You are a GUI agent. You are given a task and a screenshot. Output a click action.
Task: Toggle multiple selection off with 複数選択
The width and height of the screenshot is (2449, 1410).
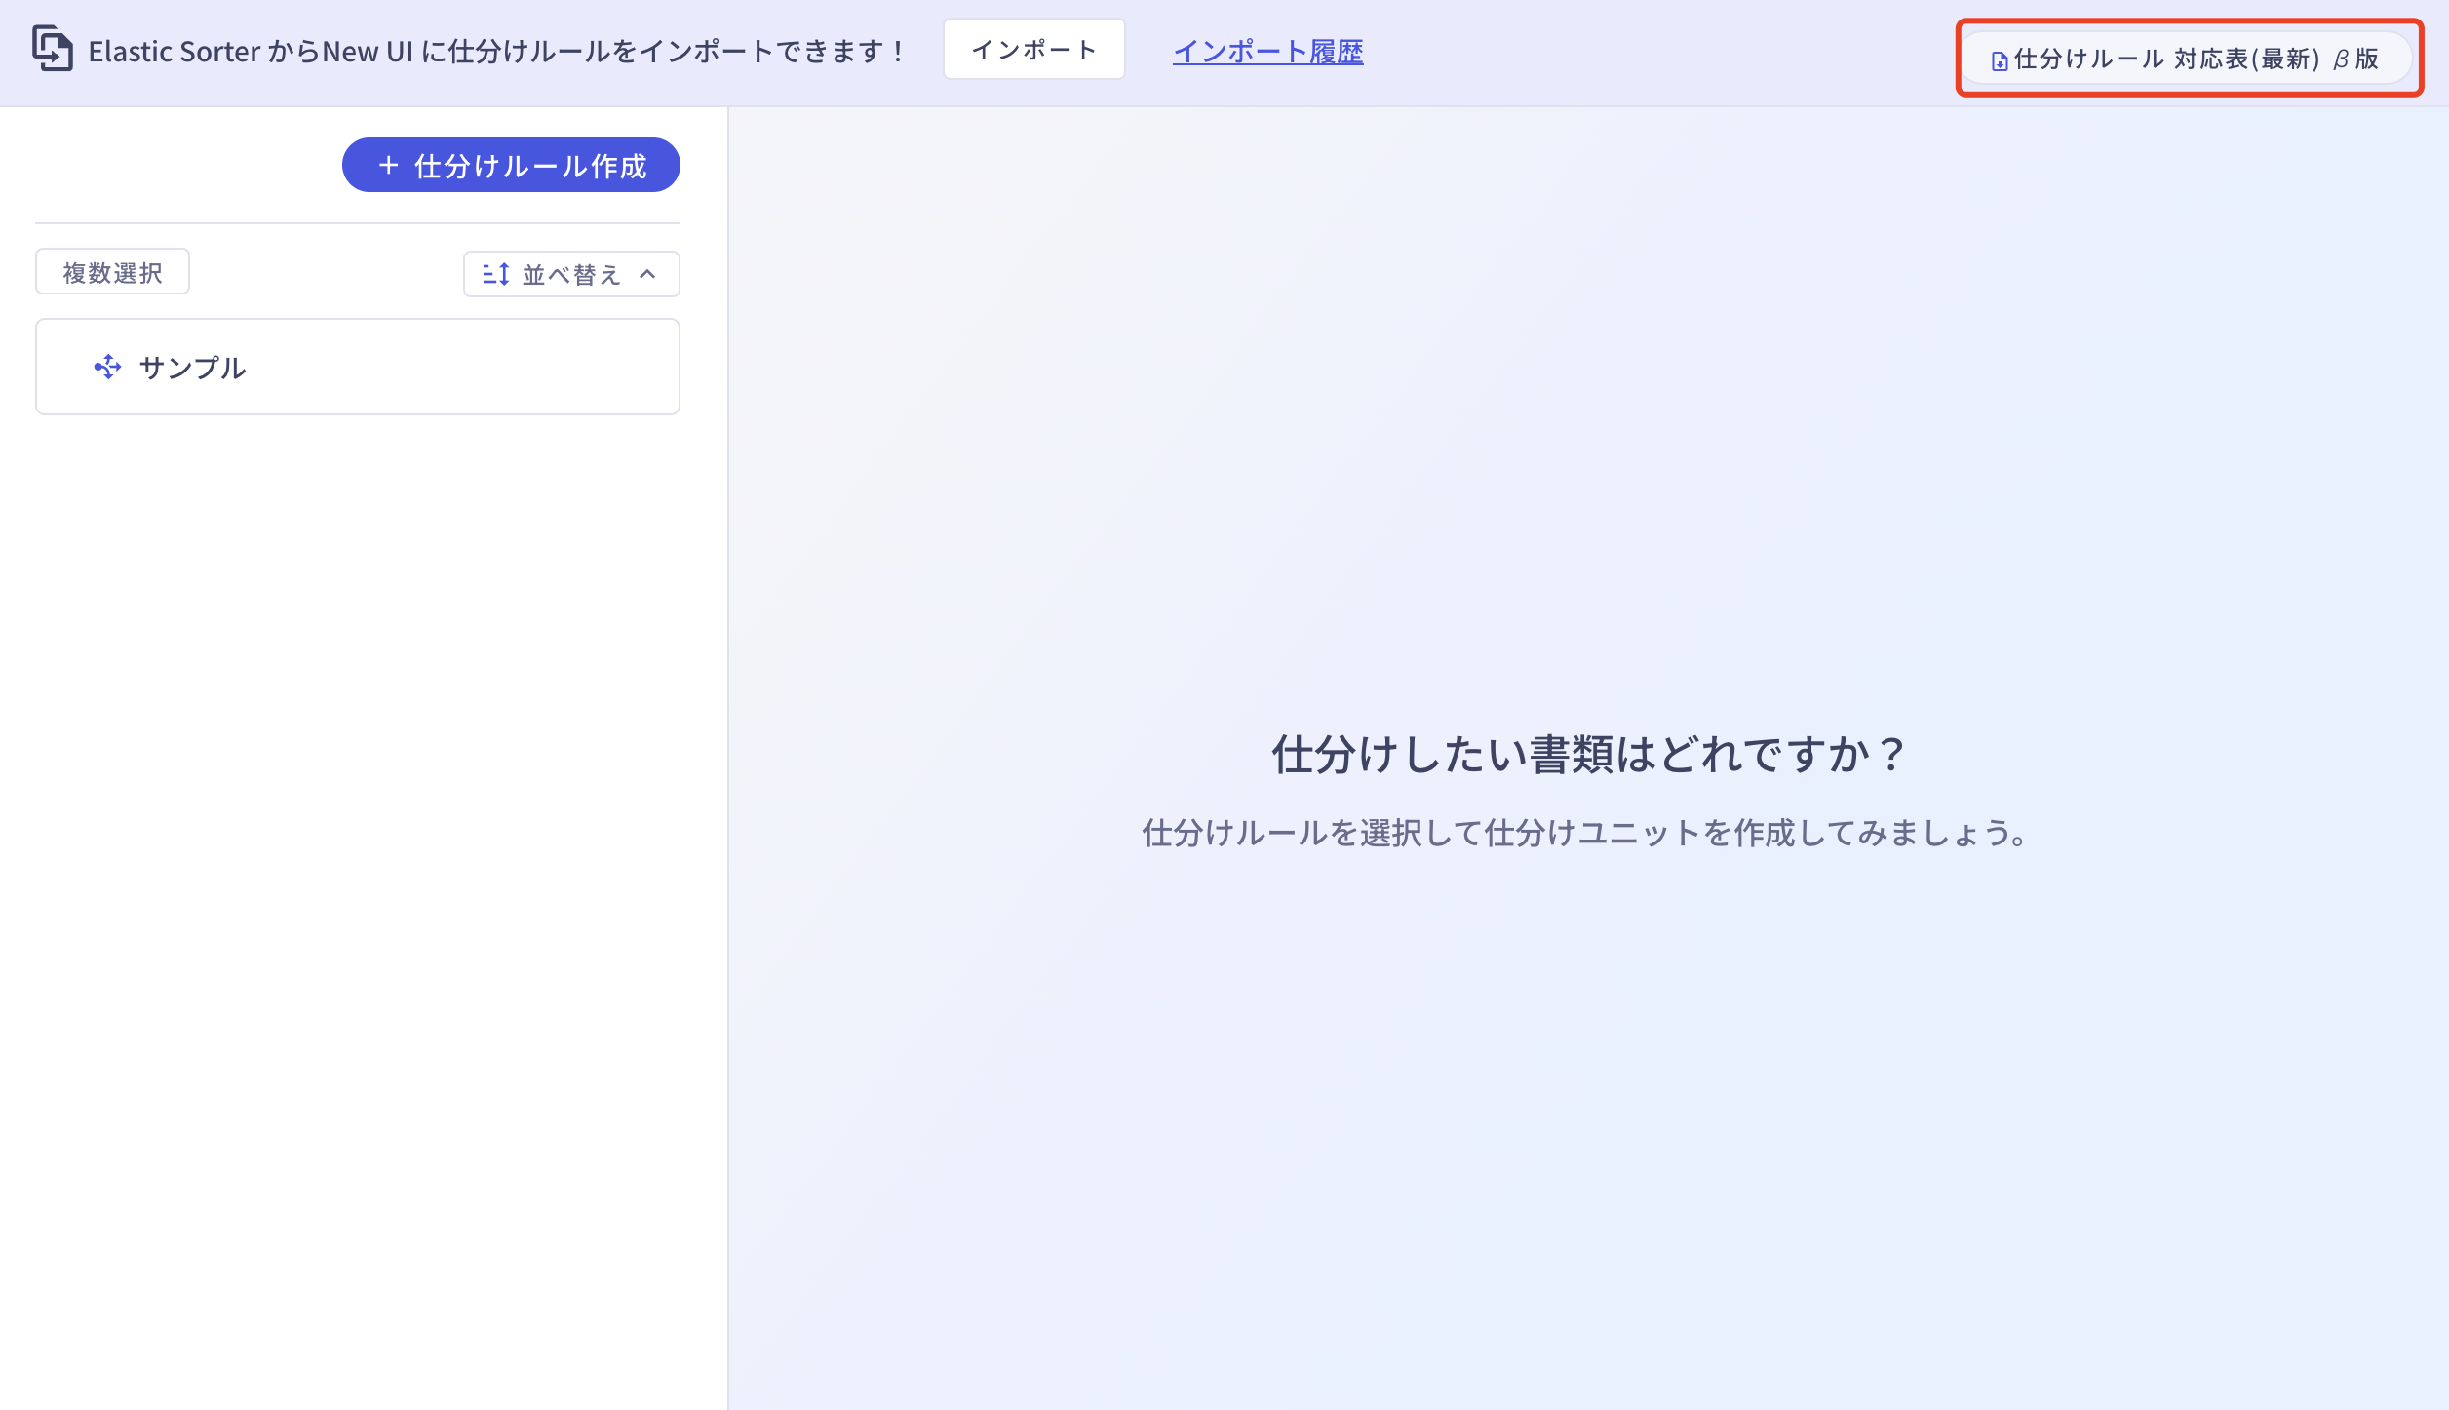tap(111, 271)
